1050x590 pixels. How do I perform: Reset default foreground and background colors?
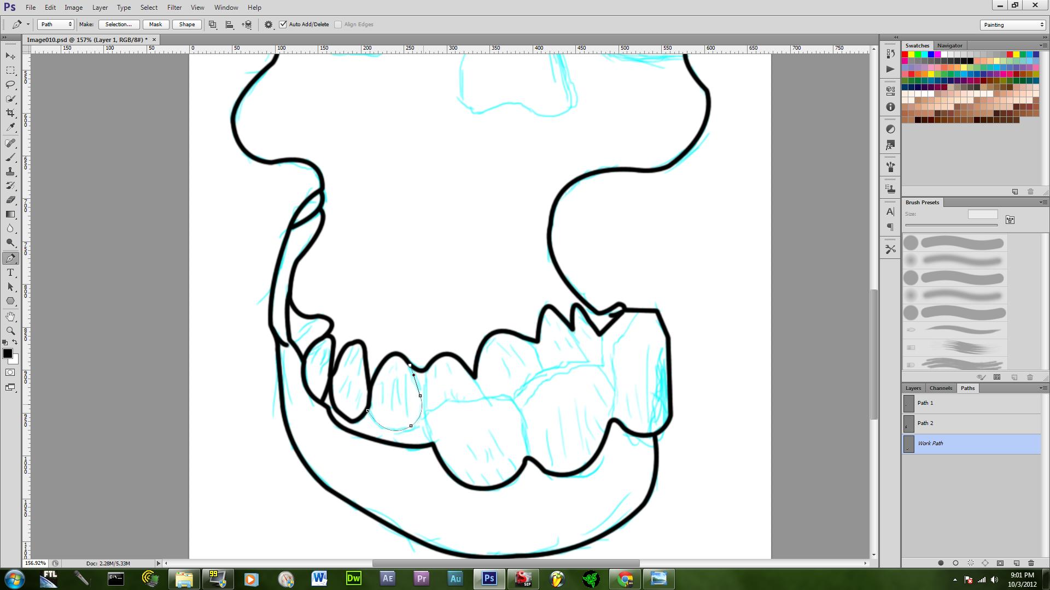click(x=5, y=343)
